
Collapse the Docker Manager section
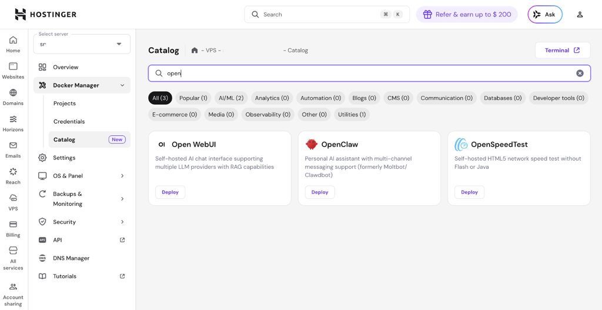(x=122, y=85)
